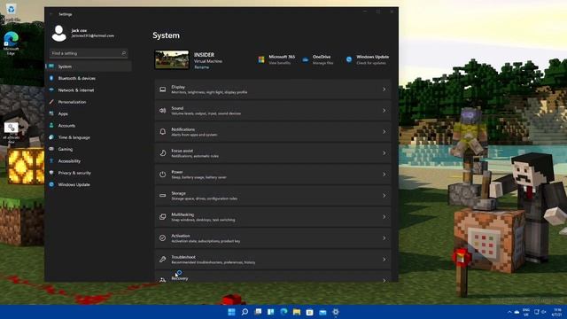Expand the Sound row chevron
Screen dimensions: 567x319
pyautogui.click(x=384, y=111)
